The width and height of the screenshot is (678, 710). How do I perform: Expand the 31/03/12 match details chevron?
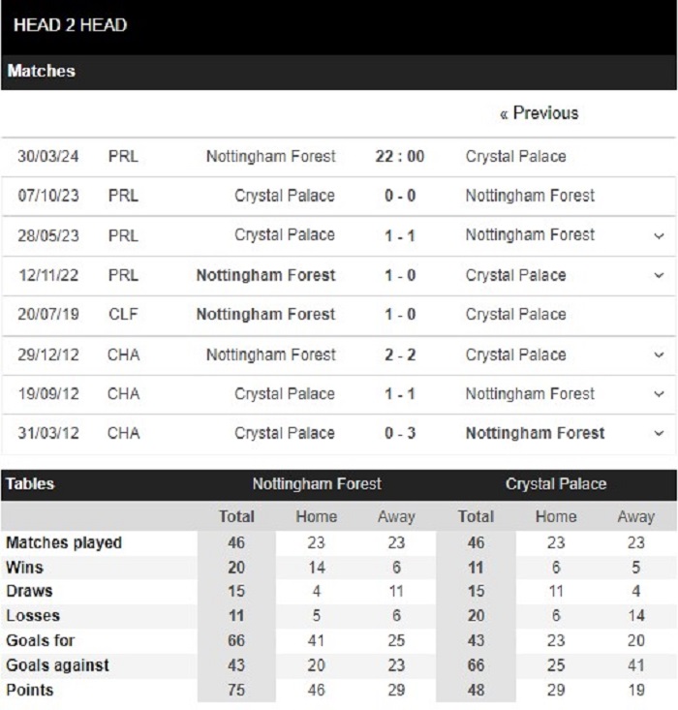point(659,433)
